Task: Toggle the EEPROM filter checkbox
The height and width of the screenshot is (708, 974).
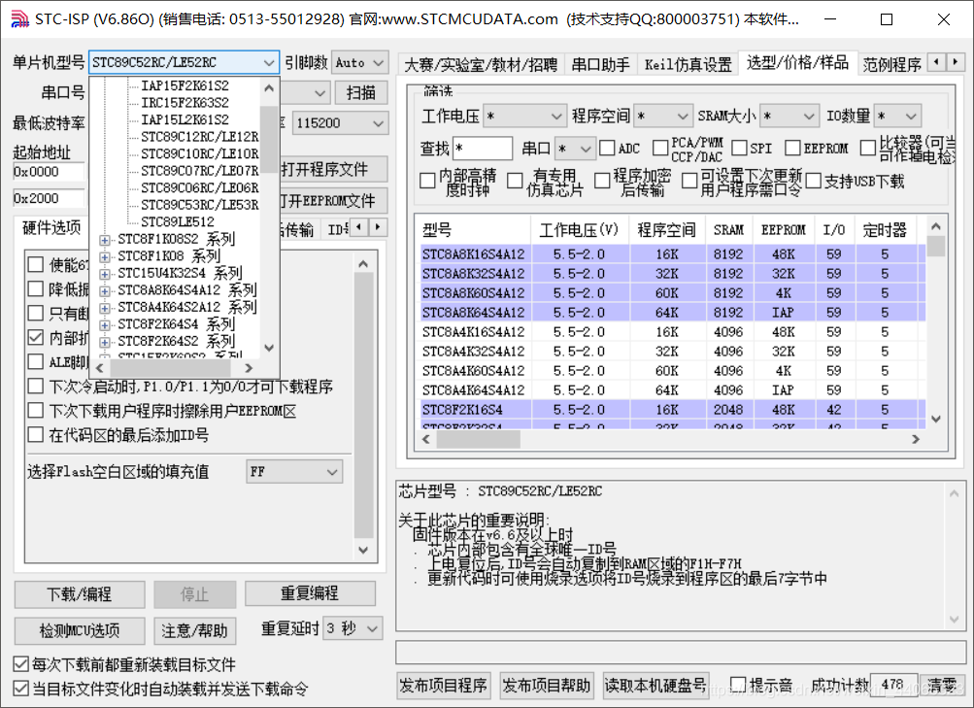Action: click(x=792, y=149)
